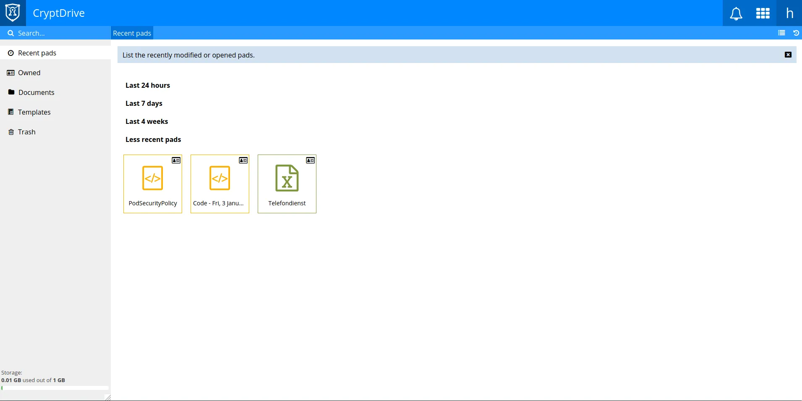Open the notifications bell
This screenshot has width=802, height=401.
[x=736, y=13]
